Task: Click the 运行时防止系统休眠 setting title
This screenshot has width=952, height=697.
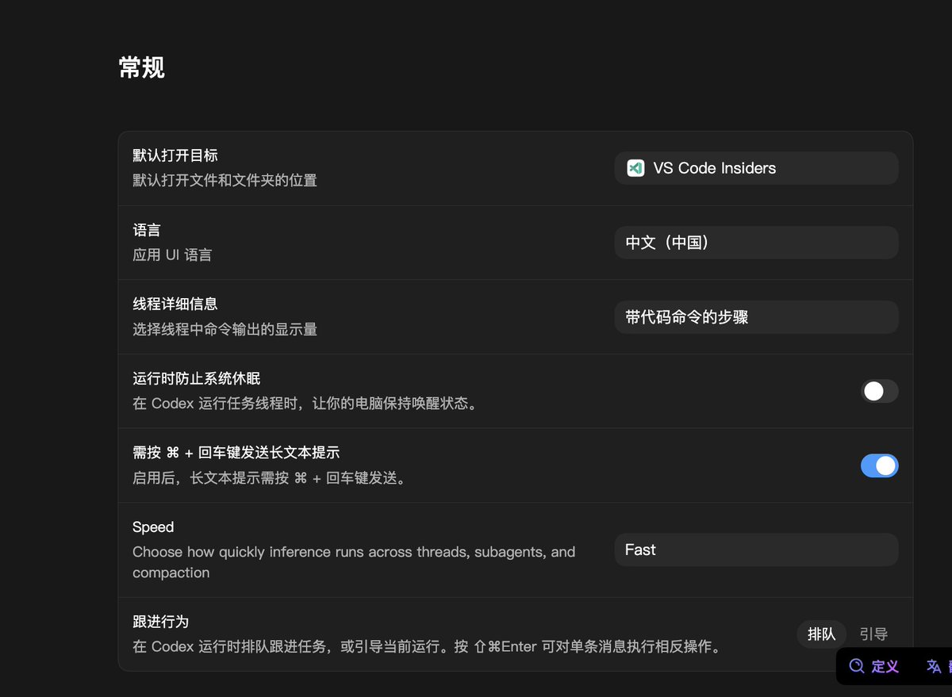Action: pyautogui.click(x=196, y=378)
